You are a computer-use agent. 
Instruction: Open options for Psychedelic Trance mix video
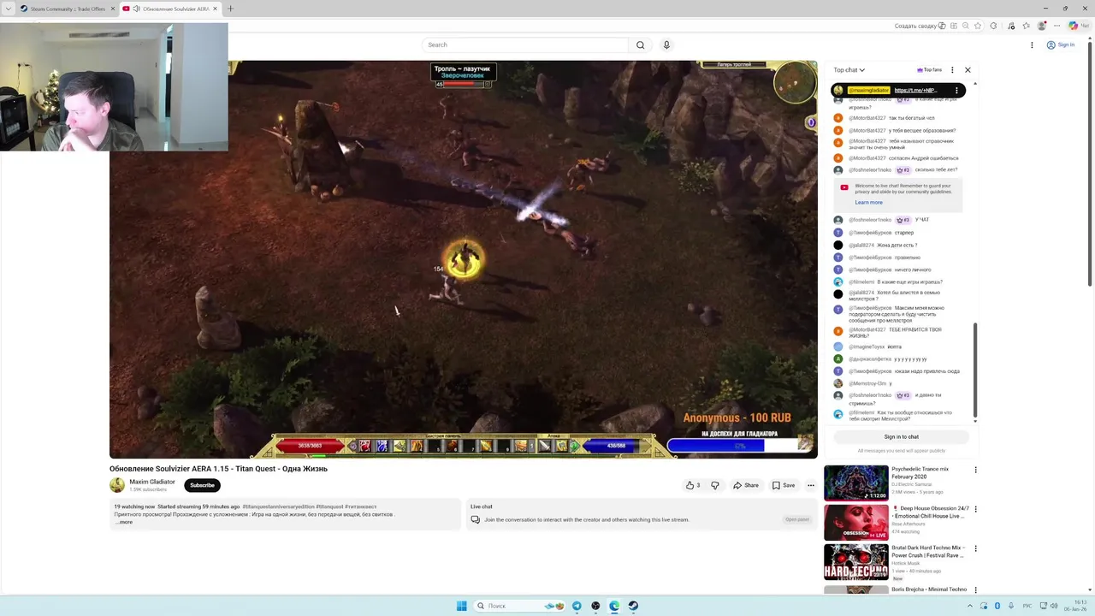975,470
